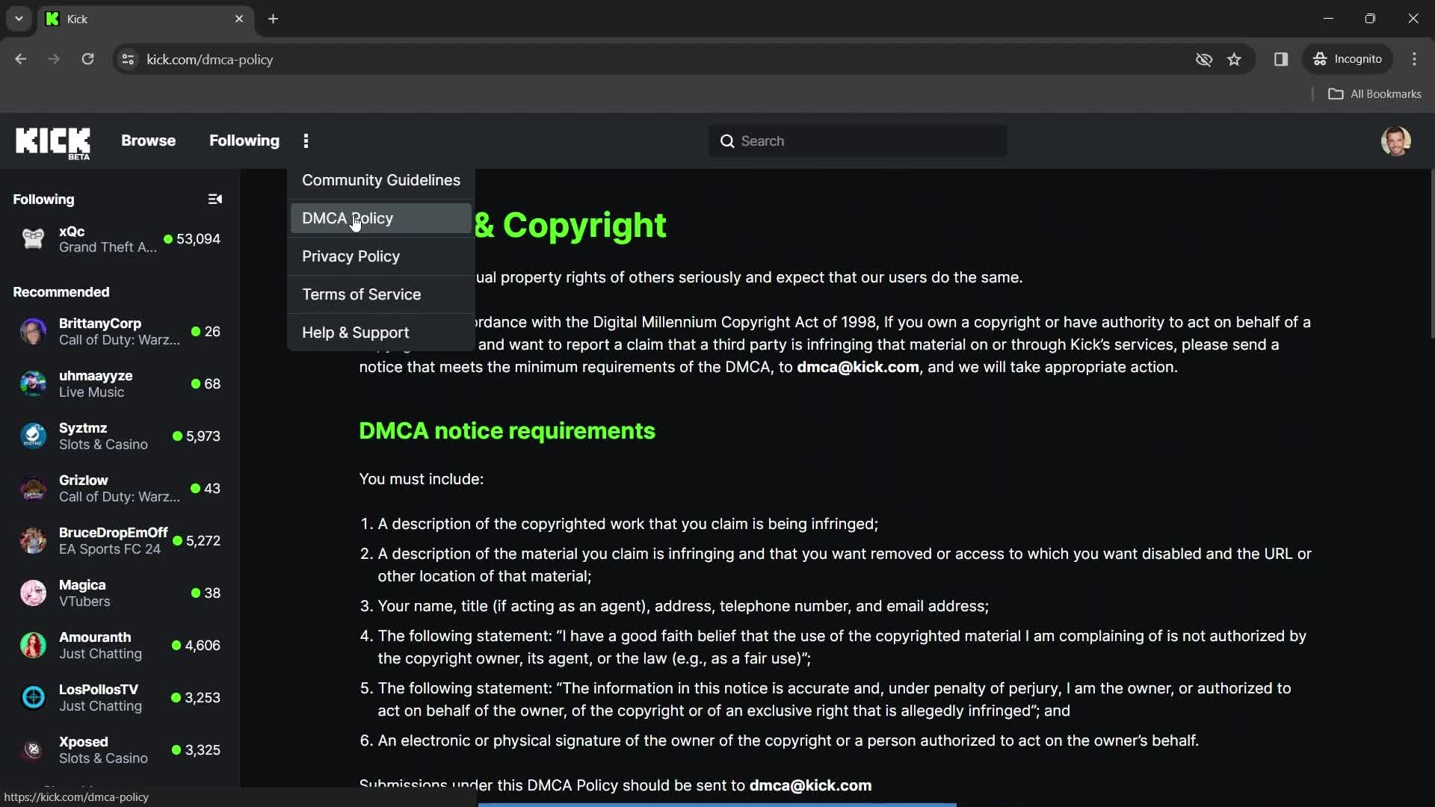Click BruceDropEmOff channel avatar

click(33, 541)
